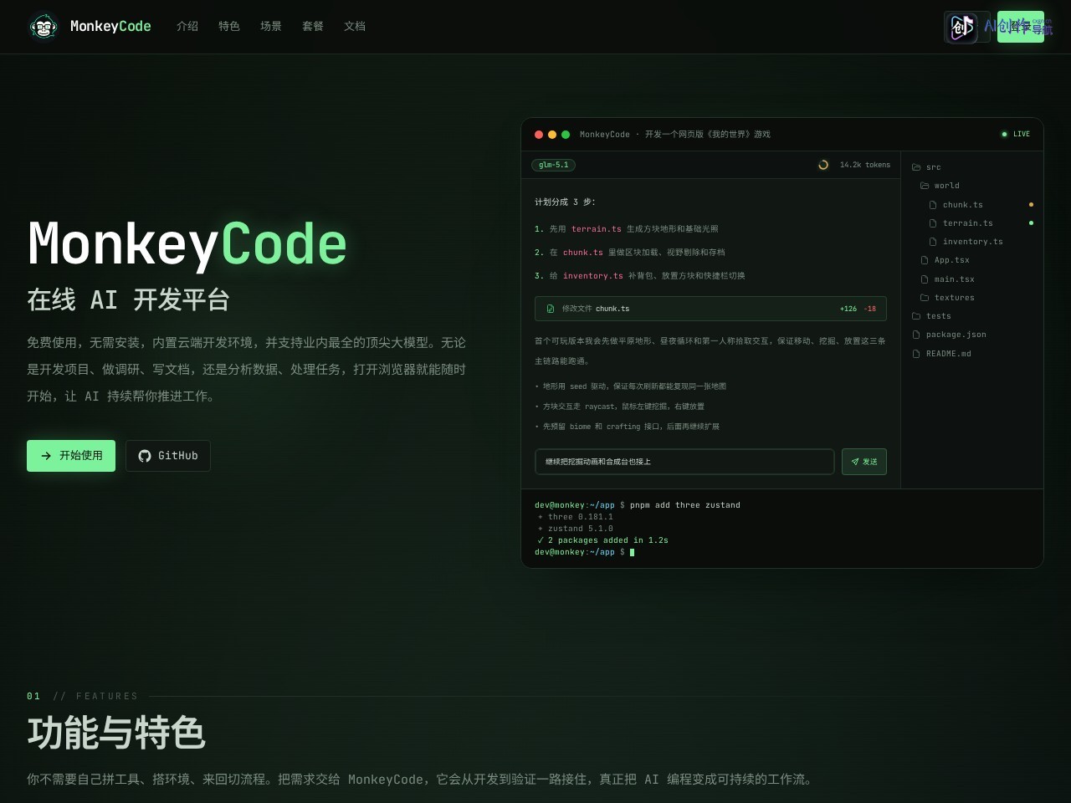Image resolution: width=1071 pixels, height=803 pixels.
Task: Click the message input with 继续把挖掘动画
Action: [684, 462]
